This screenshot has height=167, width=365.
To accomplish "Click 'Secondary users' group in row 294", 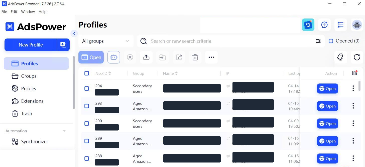I will pos(142,88).
